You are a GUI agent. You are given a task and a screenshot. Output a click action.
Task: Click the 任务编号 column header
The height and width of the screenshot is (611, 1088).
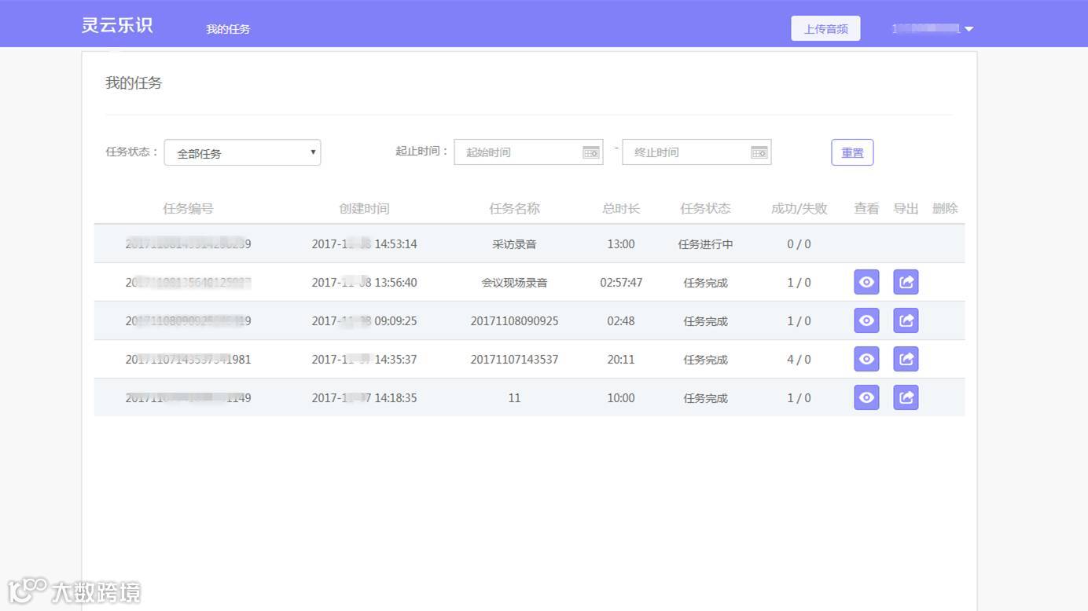click(188, 208)
